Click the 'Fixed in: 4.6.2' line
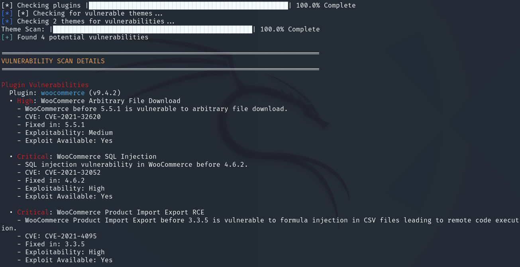 [55, 181]
